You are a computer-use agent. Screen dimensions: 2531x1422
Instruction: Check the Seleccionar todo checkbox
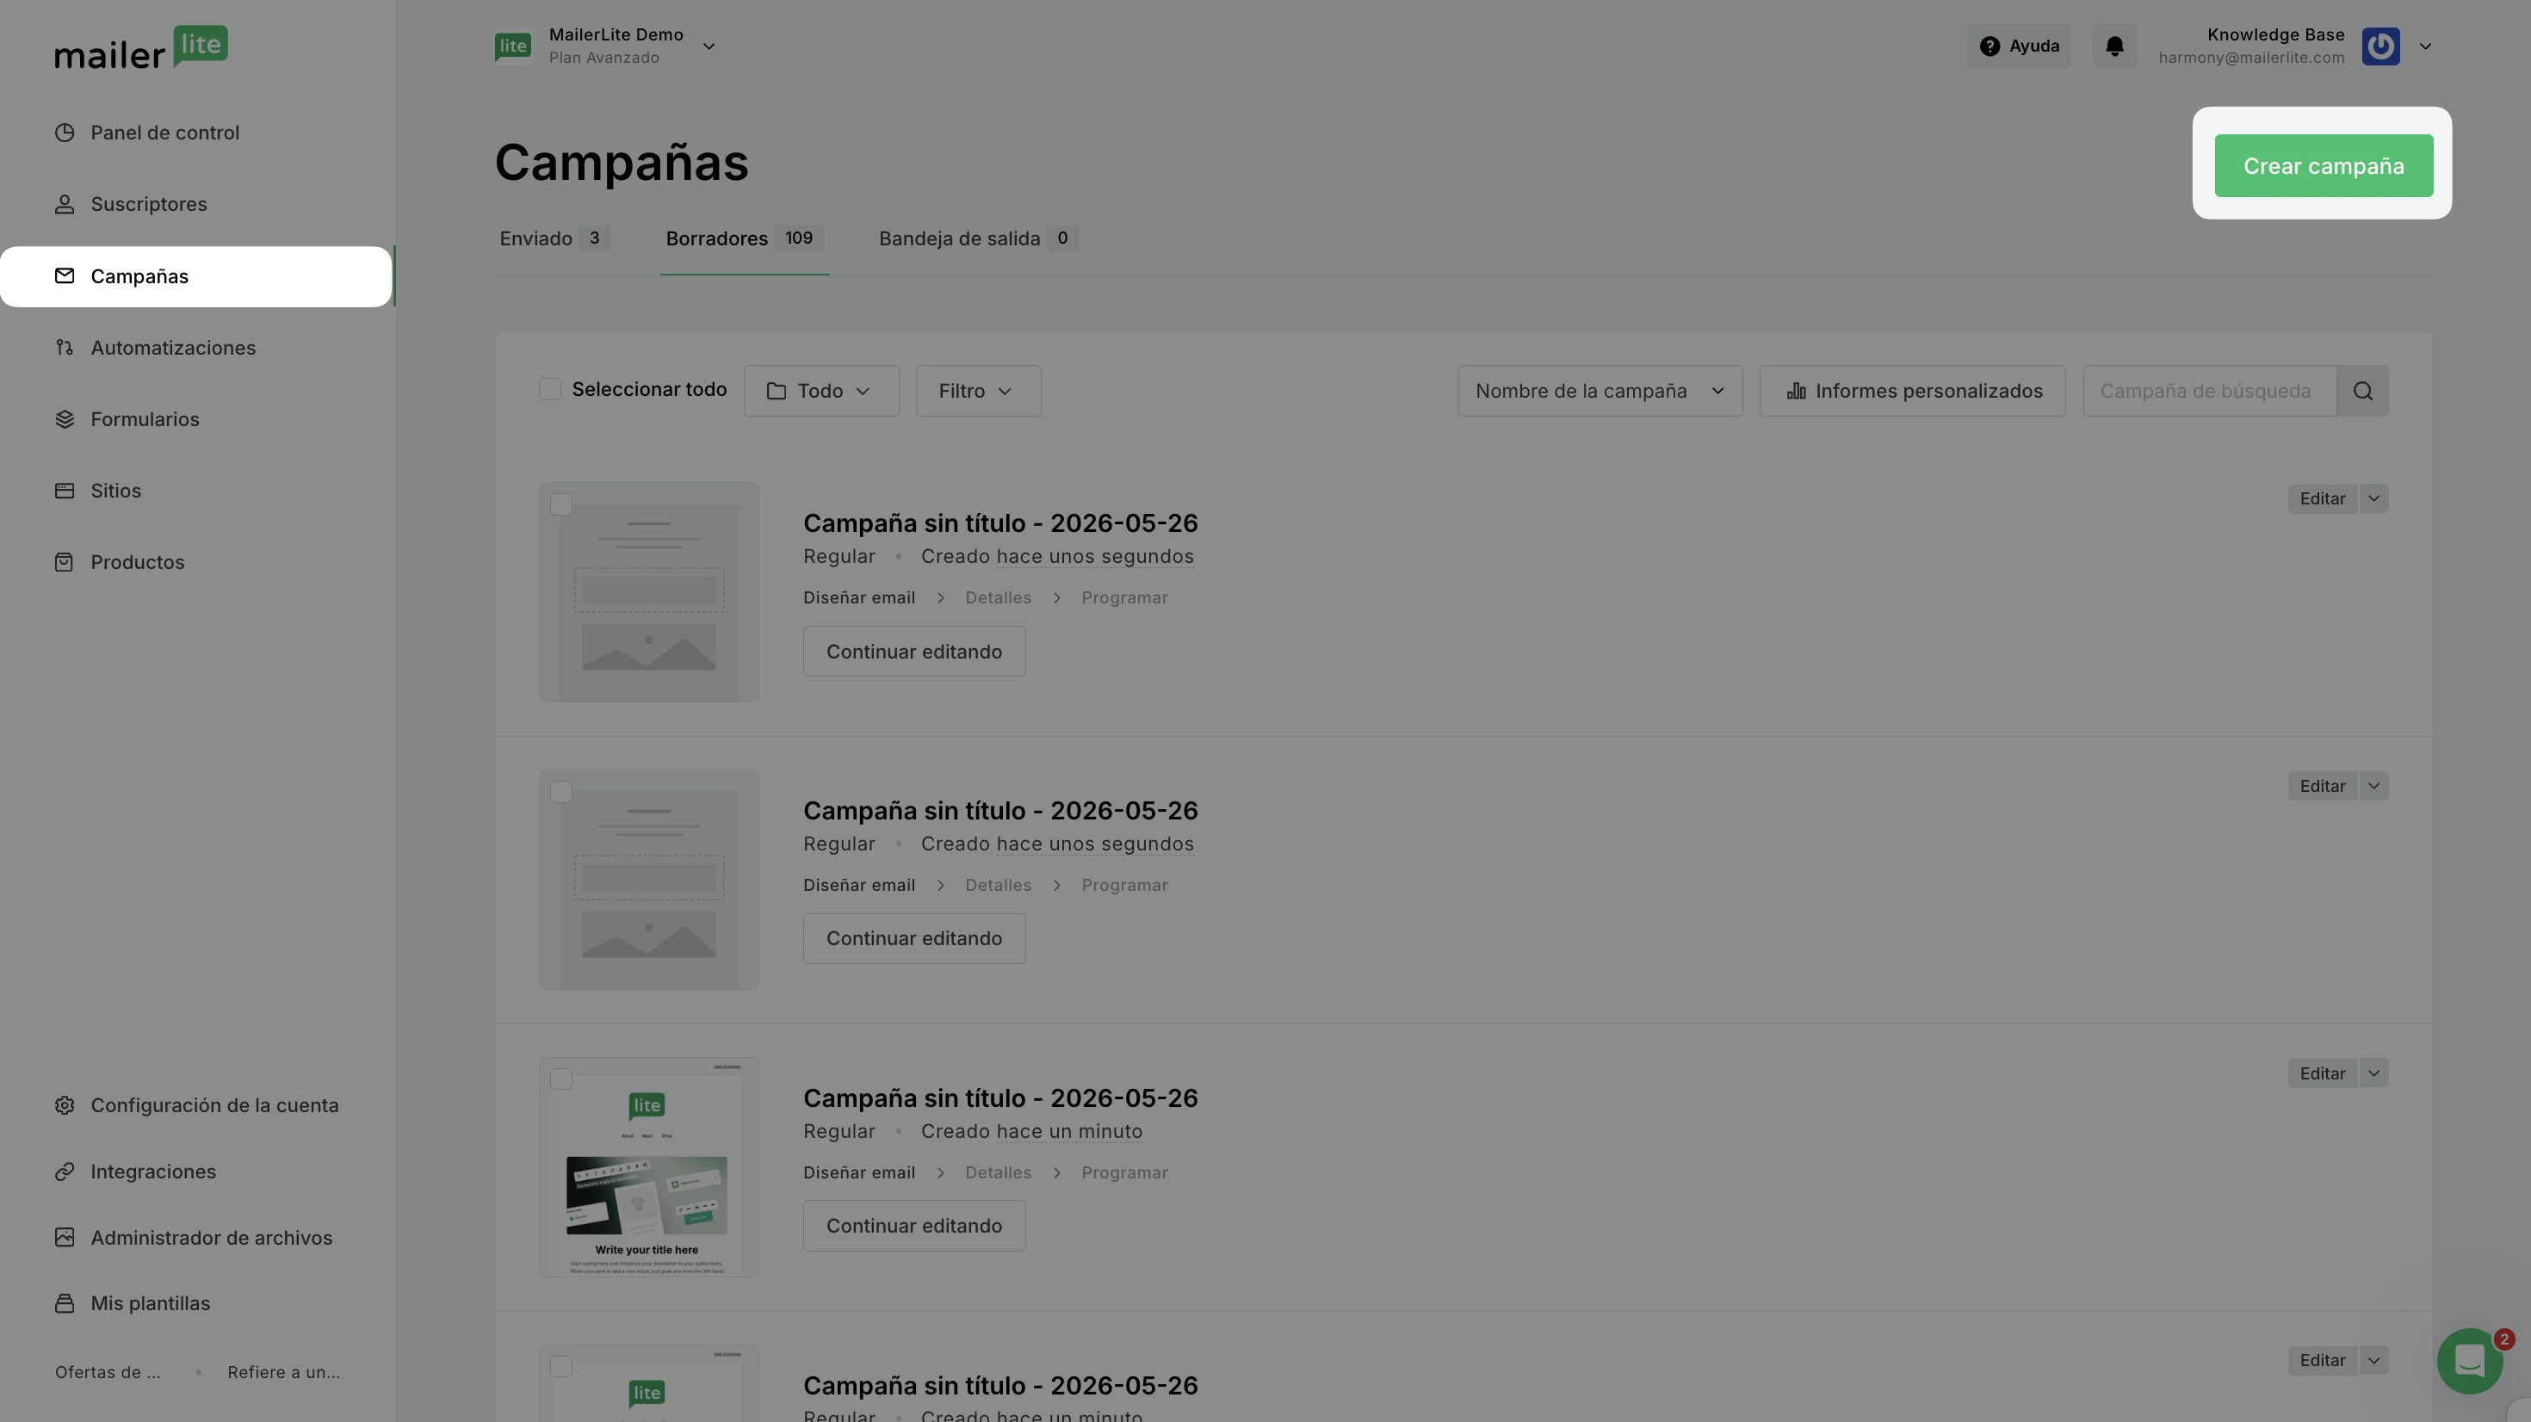[550, 390]
